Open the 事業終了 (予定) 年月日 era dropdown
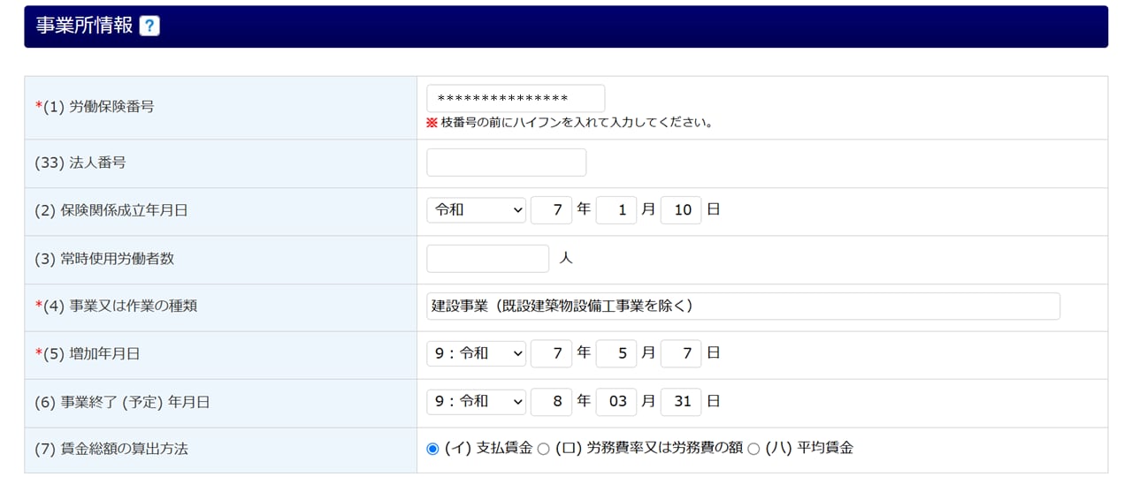The height and width of the screenshot is (477, 1132). [x=476, y=401]
